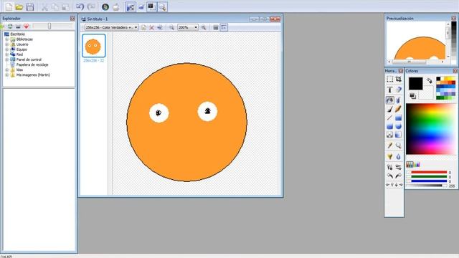Image resolution: width=459 pixels, height=258 pixels.
Task: Click the explorer thumbnail size slider
Action: [52, 27]
